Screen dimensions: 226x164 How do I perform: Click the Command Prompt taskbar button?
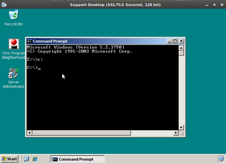coord(78,159)
